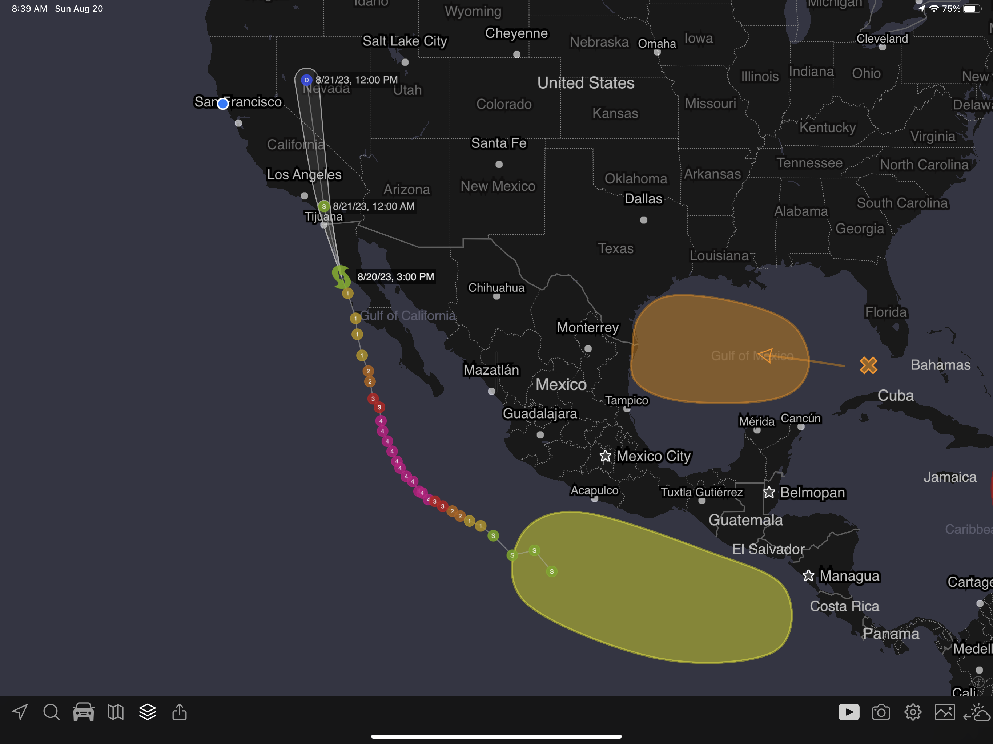Tap the share export icon

[180, 712]
